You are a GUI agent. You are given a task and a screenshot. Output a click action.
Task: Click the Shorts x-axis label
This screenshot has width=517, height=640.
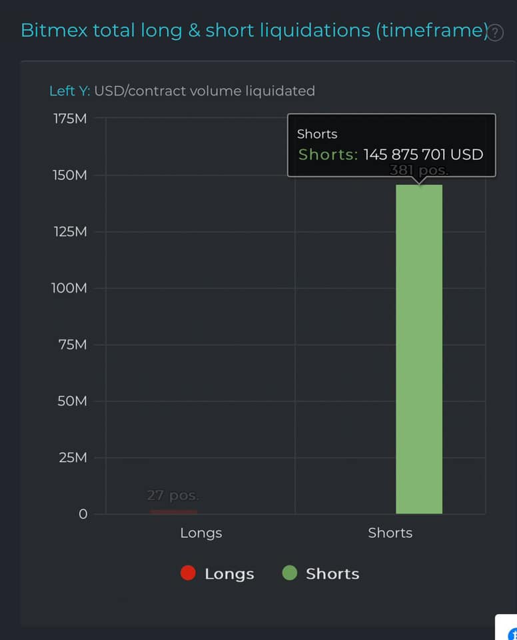point(390,533)
